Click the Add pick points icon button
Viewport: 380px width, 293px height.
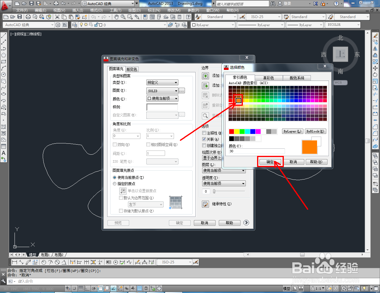click(205, 76)
